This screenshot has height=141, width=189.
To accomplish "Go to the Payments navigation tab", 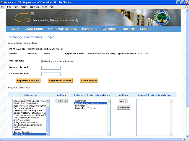I will (89, 29).
